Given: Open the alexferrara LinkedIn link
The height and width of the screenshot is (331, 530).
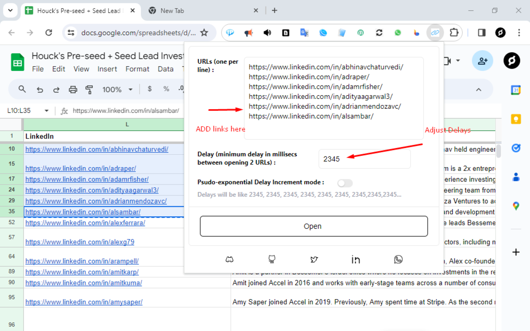Looking at the screenshot, I should coord(85,223).
